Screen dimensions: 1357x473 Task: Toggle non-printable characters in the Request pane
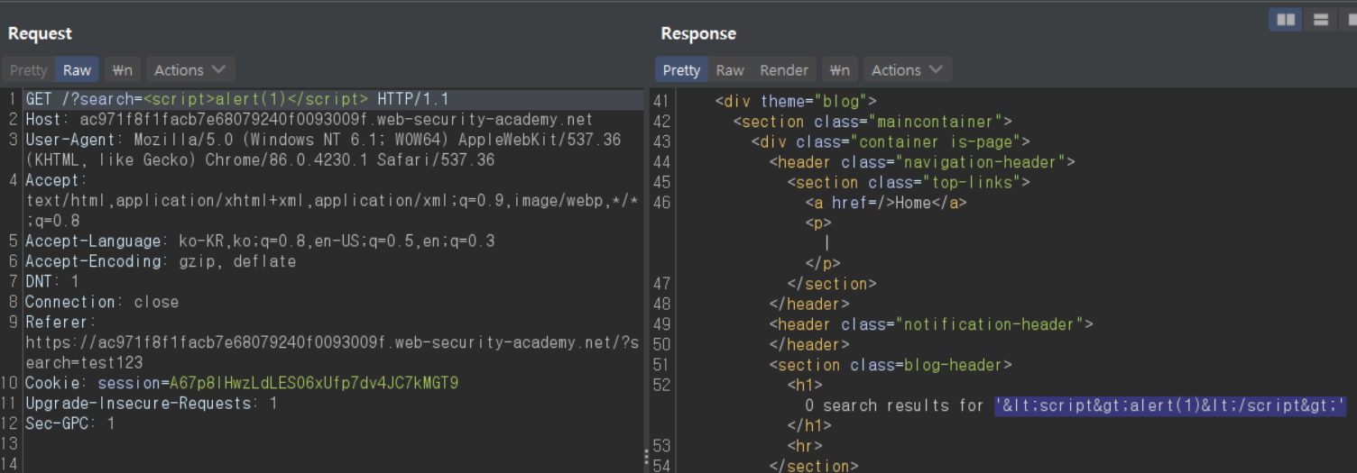point(123,70)
